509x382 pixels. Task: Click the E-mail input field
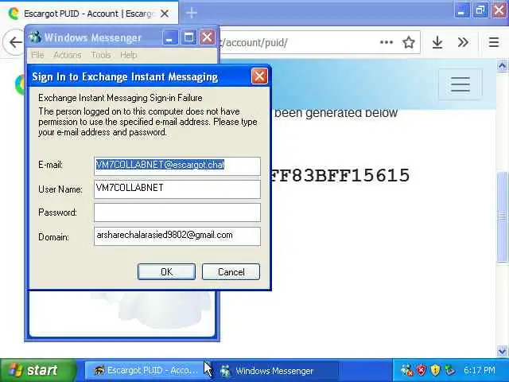[x=177, y=166]
